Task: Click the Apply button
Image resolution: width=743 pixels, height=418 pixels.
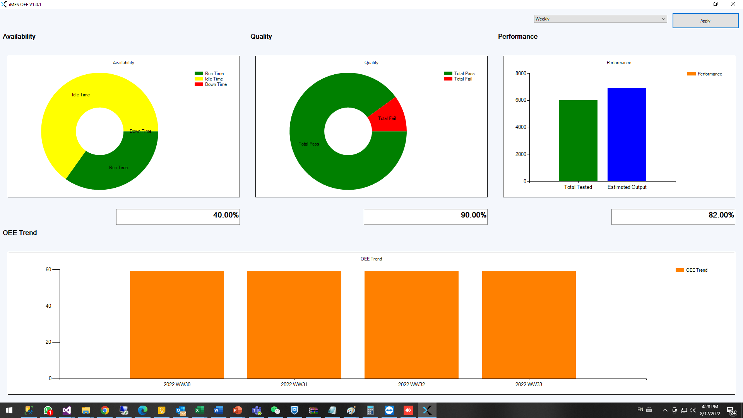Action: point(705,21)
